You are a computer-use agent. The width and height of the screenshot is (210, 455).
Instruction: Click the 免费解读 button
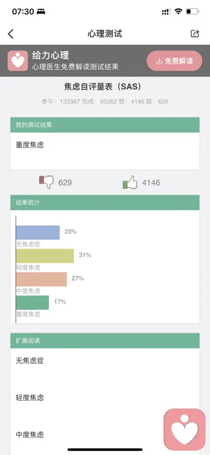[174, 61]
